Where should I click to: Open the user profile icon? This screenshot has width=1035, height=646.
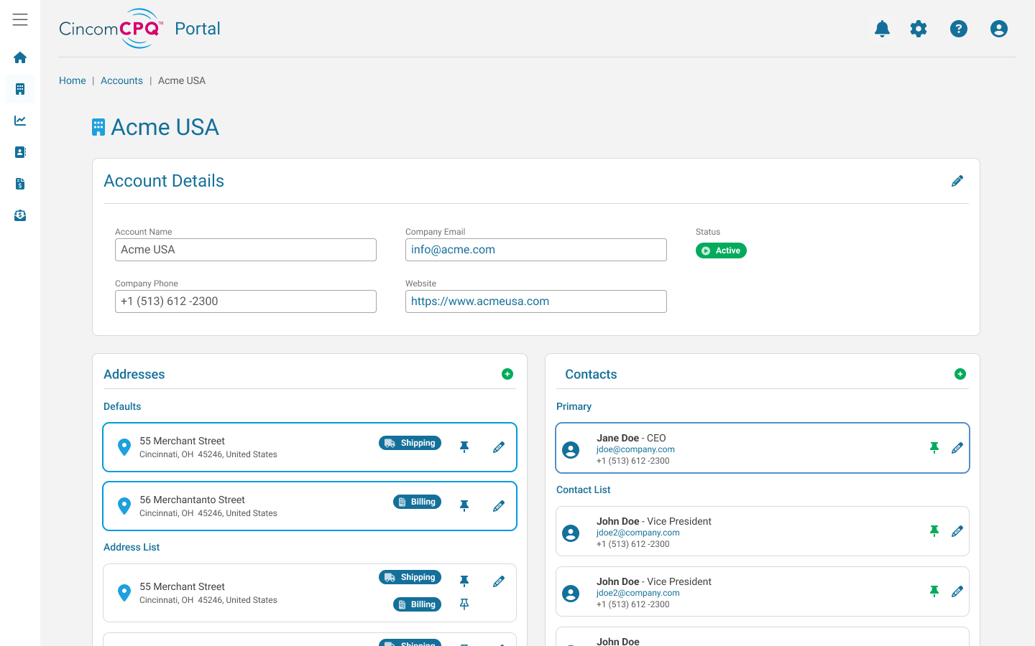[x=999, y=29]
